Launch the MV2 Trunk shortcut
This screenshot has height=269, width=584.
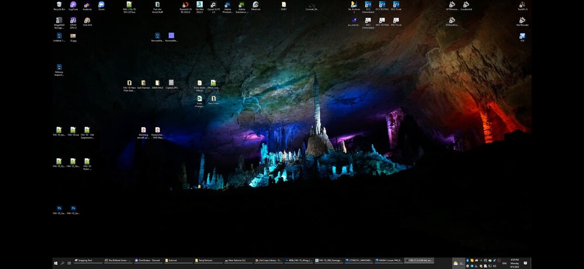(x=397, y=22)
